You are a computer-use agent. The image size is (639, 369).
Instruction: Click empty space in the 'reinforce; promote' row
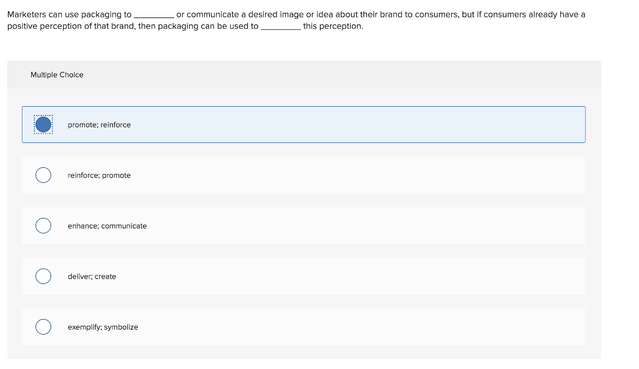374,175
